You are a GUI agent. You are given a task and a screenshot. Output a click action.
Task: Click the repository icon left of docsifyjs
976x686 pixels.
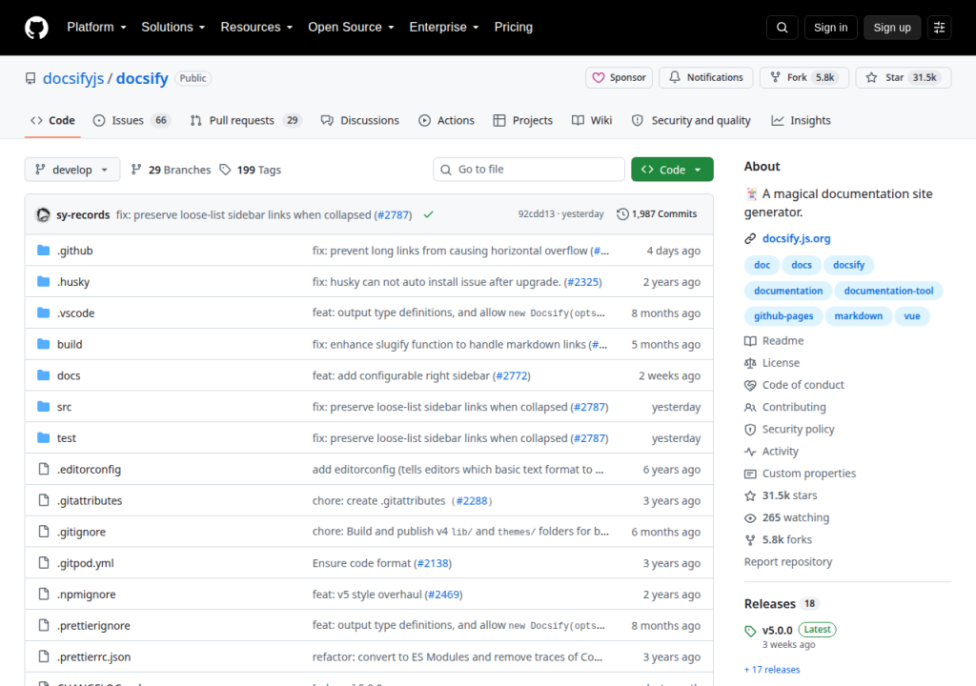click(x=30, y=78)
